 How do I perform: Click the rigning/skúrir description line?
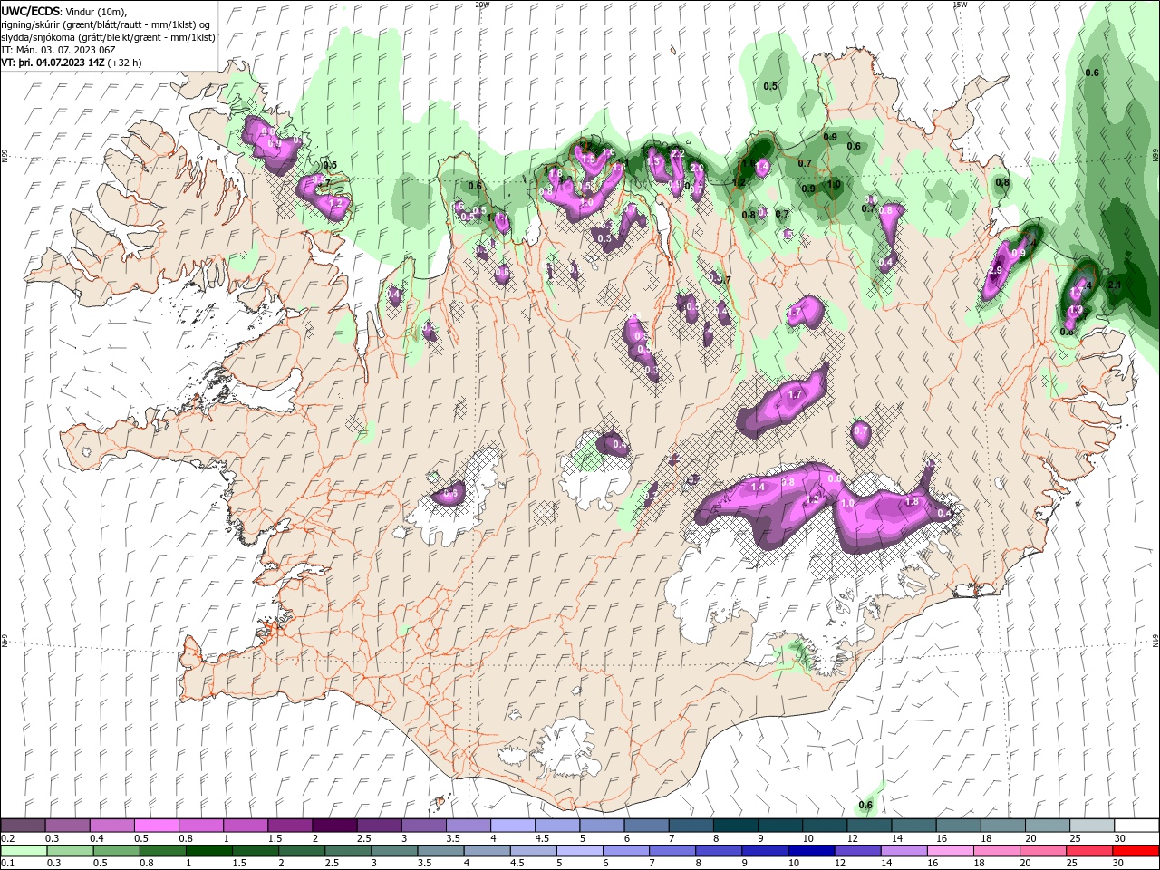pos(107,24)
